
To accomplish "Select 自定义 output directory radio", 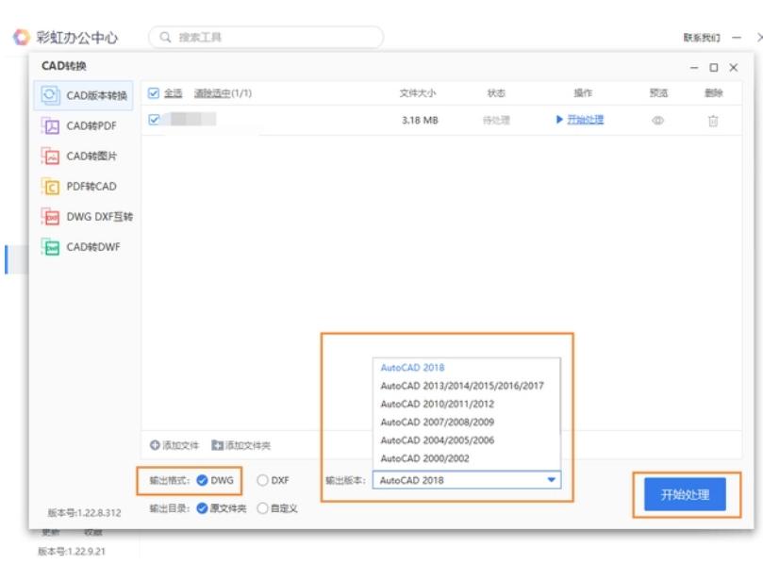I will pyautogui.click(x=262, y=508).
